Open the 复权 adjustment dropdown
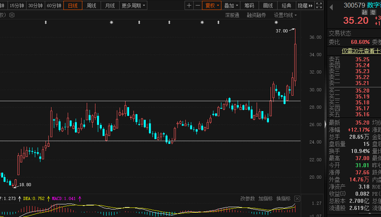 point(212,5)
